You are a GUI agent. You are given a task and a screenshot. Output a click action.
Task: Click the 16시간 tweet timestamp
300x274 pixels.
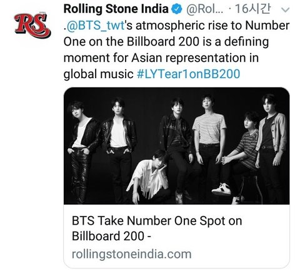252,9
